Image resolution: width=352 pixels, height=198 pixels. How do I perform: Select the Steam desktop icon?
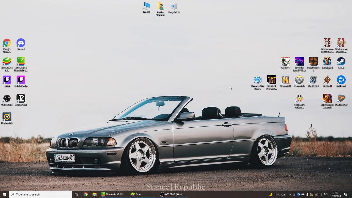click(341, 62)
